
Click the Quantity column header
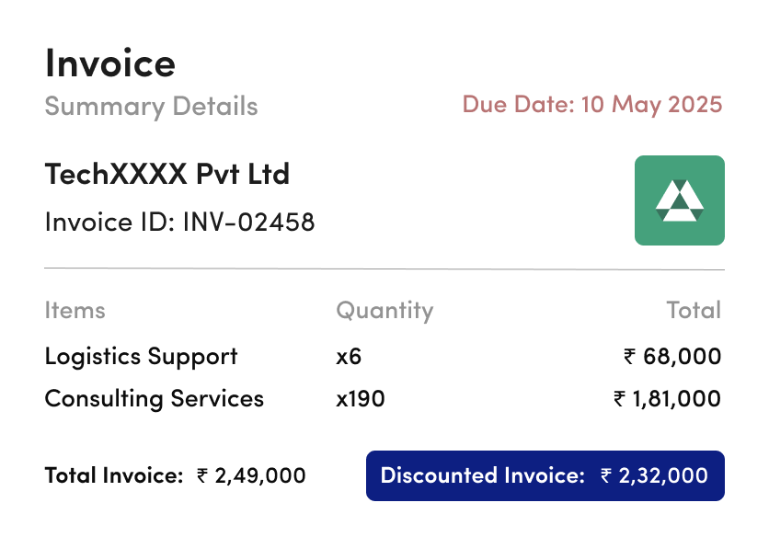pos(384,311)
